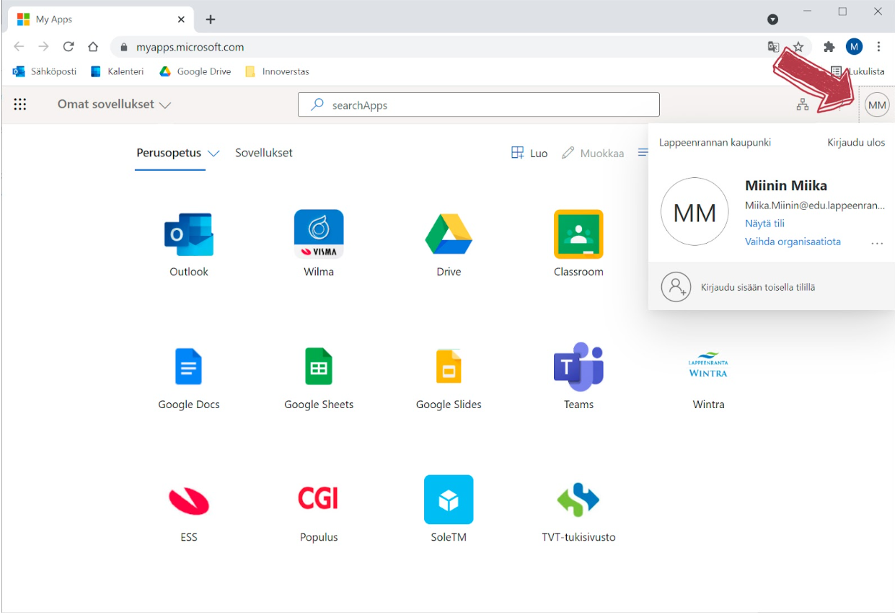The height and width of the screenshot is (615, 895).
Task: Click Vaihda organisaatiota link
Action: [x=793, y=242]
